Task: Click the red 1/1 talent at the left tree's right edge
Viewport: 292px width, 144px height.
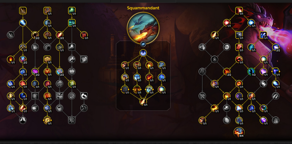Action: click(84, 35)
